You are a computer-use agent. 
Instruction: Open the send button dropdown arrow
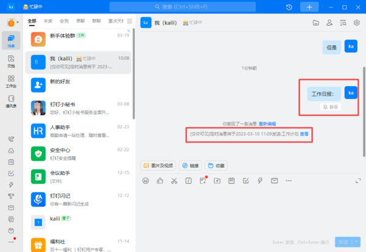356,242
